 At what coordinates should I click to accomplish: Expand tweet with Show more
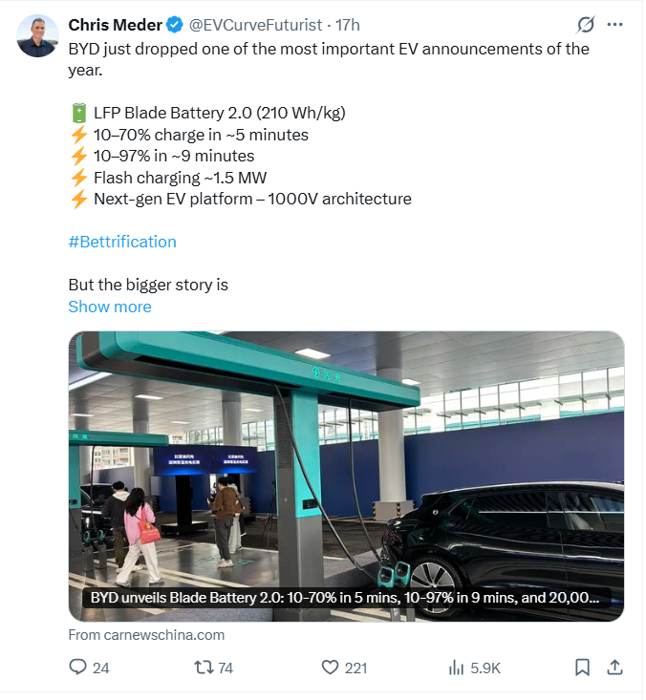click(x=110, y=307)
